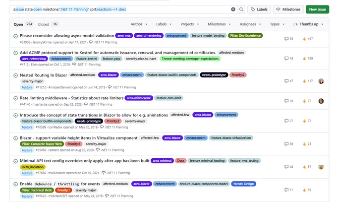Image resolution: width=337 pixels, height=202 pixels.
Task: Open the Labels page button
Action: [x=259, y=9]
